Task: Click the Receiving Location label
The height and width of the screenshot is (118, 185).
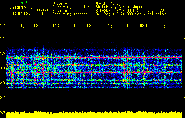Action: (x=71, y=7)
